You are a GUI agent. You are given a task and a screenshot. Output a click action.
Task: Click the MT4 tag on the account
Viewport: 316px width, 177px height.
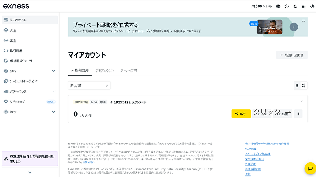(94, 102)
